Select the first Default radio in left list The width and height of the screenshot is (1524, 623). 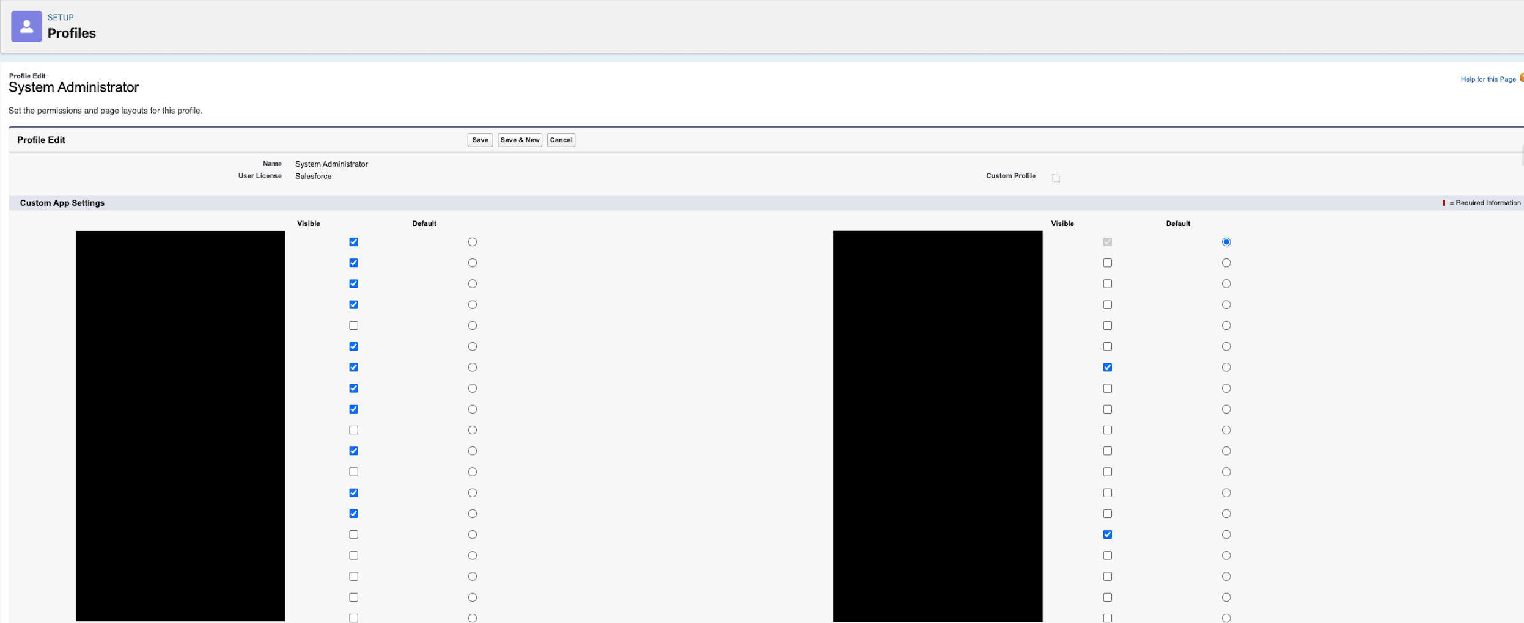(472, 242)
